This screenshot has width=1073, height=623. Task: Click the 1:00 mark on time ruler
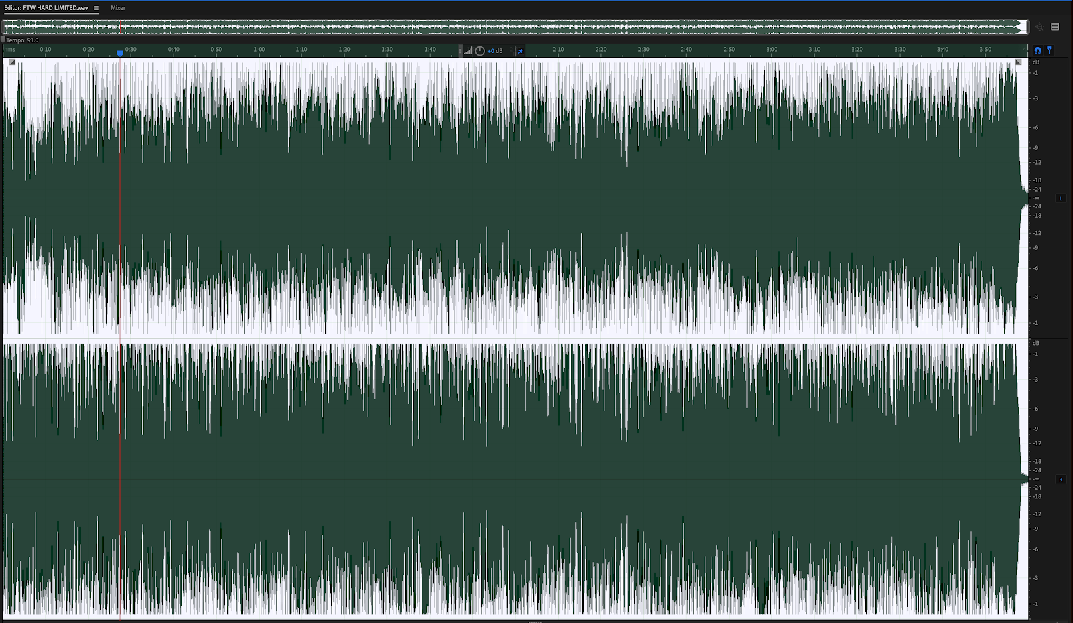(x=259, y=50)
